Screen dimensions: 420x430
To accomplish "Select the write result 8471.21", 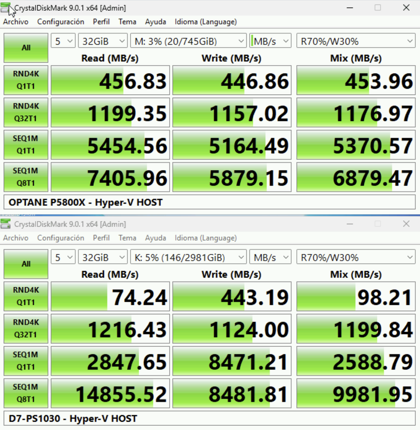I will (232, 361).
